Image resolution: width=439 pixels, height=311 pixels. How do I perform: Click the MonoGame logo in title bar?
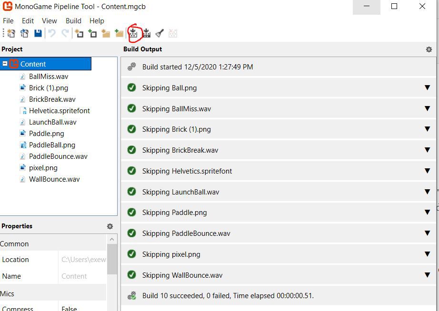8,6
